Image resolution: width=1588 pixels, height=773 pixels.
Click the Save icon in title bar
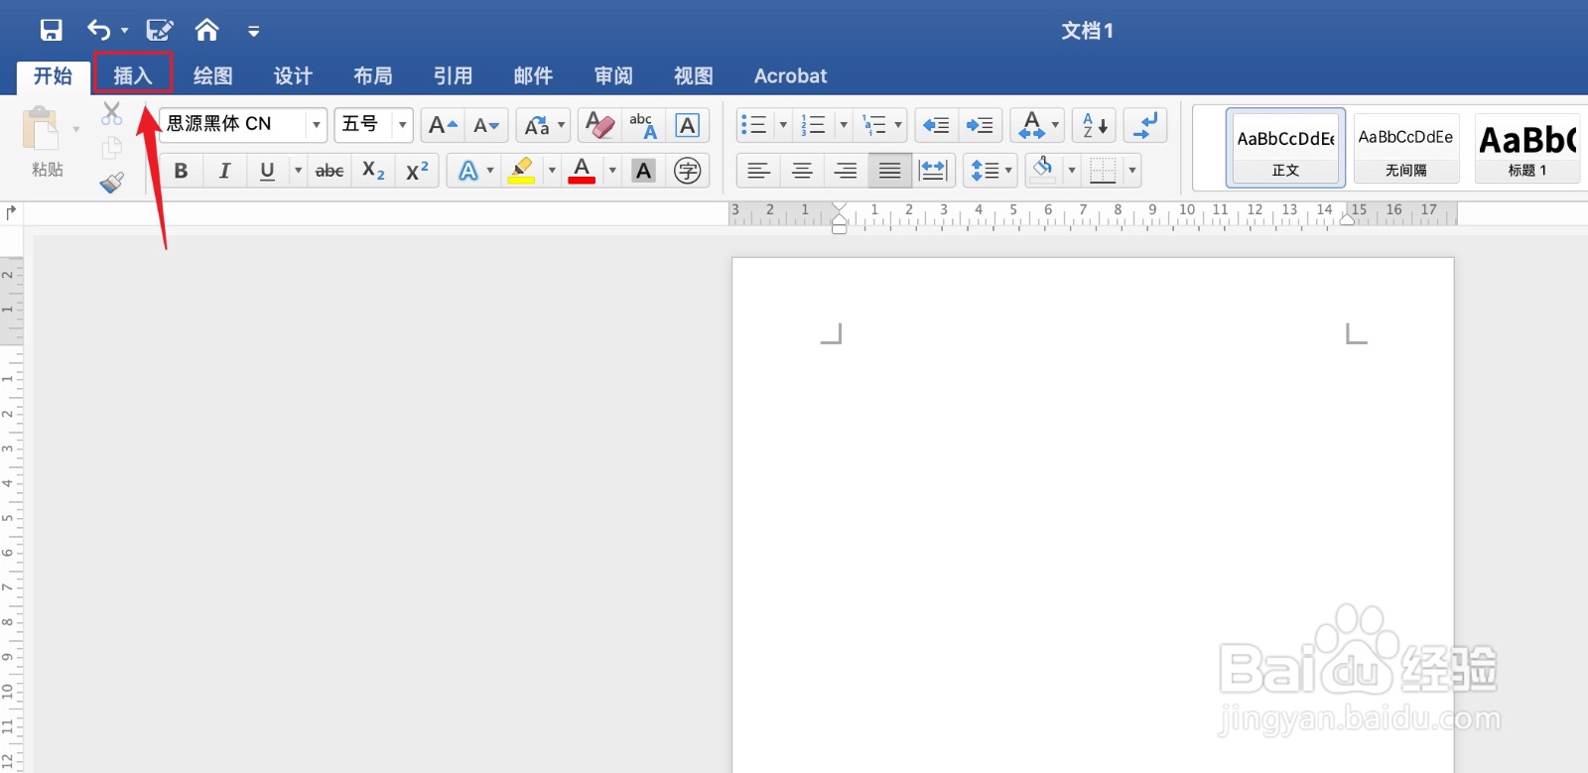[x=51, y=30]
